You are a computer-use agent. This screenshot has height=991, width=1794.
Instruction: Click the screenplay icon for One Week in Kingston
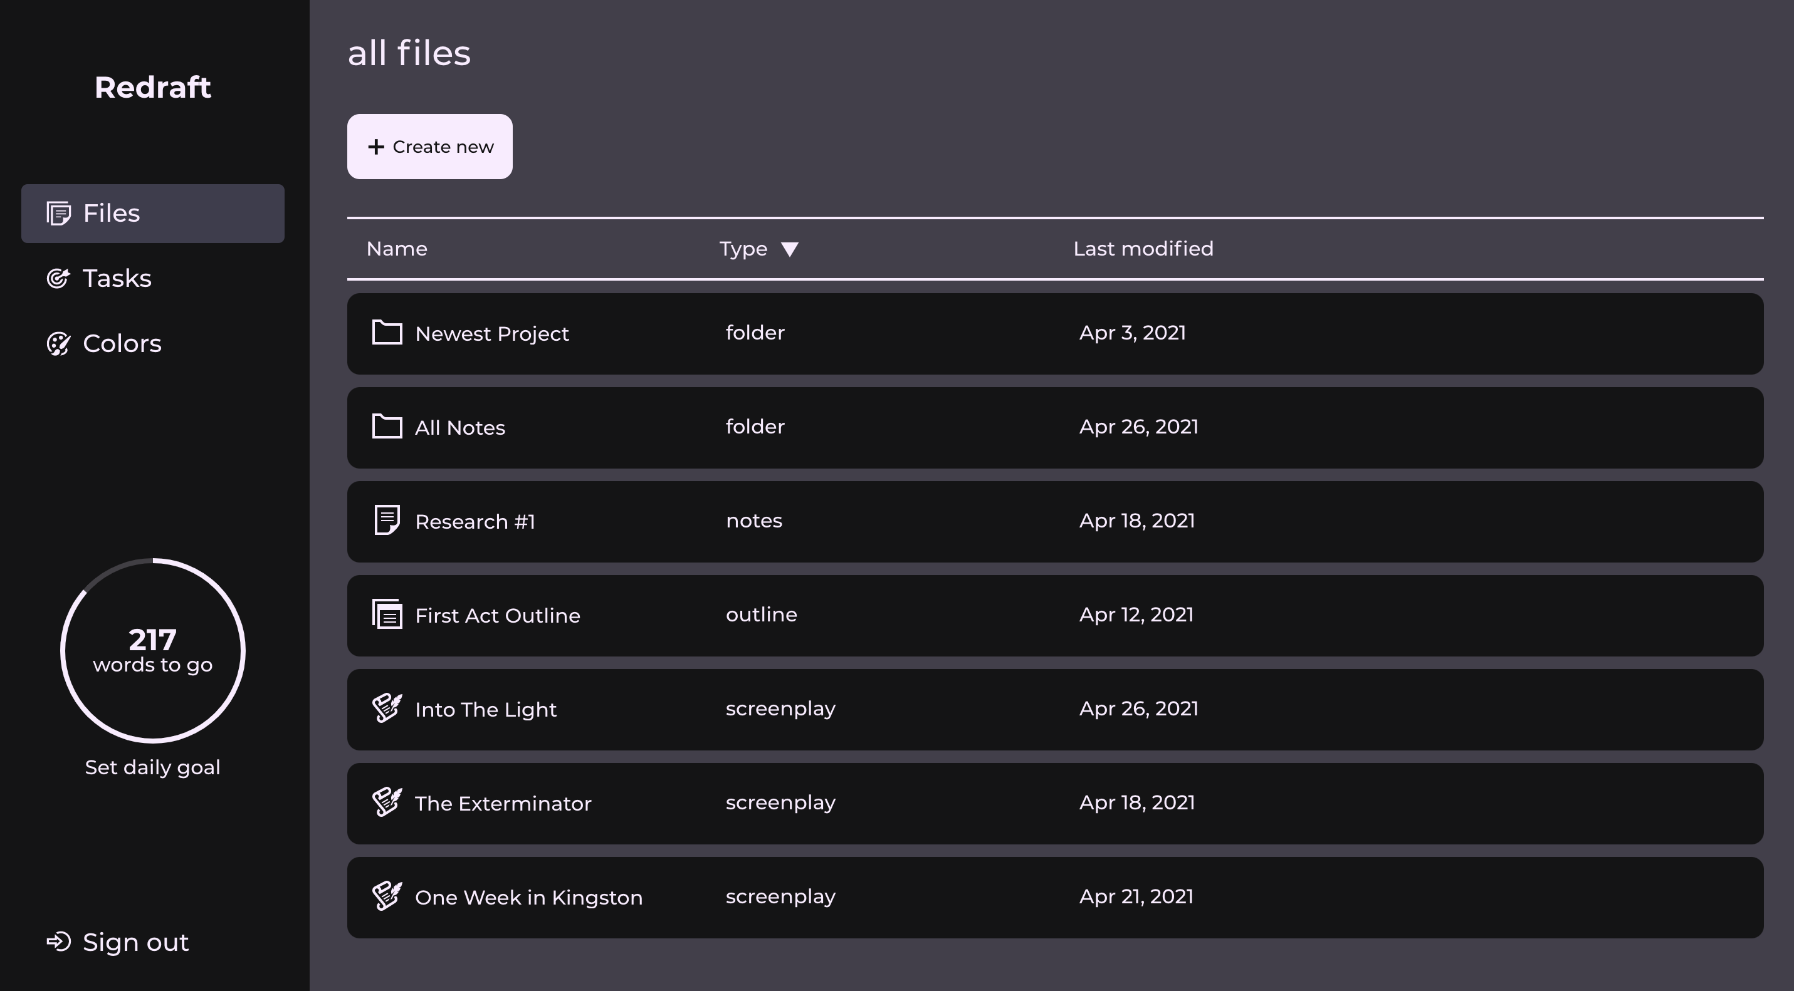[x=387, y=896]
